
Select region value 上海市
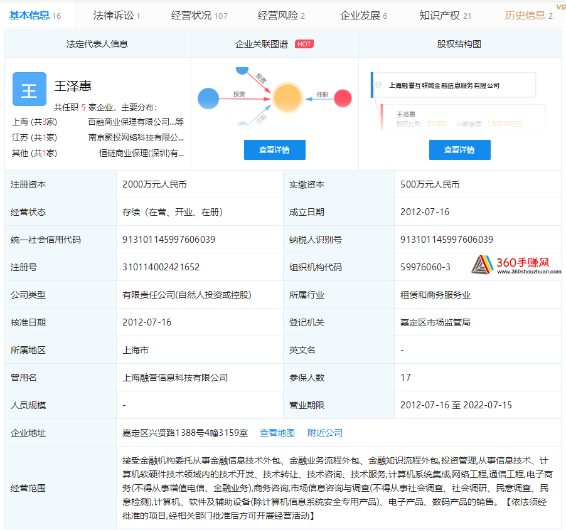[x=136, y=350]
